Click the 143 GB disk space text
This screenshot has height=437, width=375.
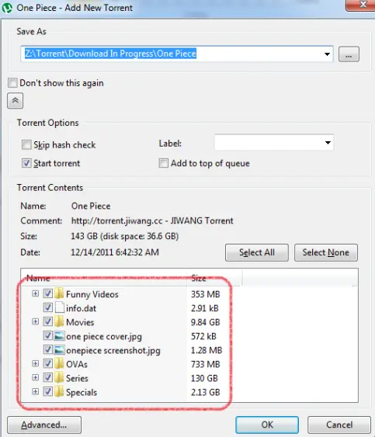click(x=125, y=236)
